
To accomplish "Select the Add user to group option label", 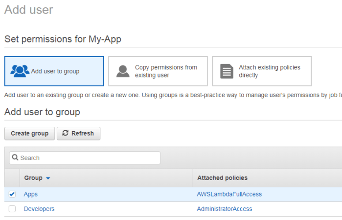I will pyautogui.click(x=55, y=71).
